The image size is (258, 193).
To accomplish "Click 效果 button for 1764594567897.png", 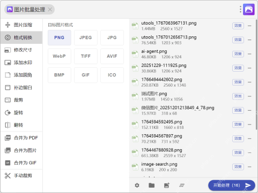I will point(238,138).
